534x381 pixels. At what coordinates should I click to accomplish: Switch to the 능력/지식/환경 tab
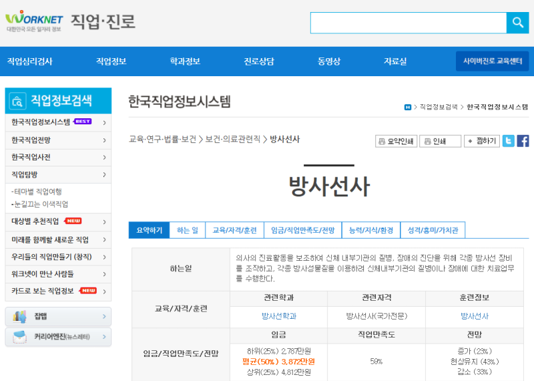pos(371,230)
